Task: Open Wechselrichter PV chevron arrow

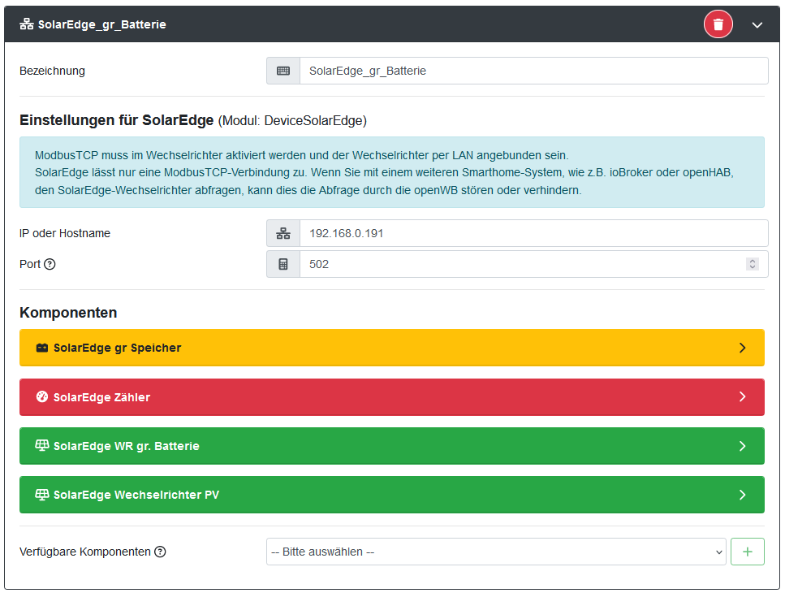Action: 743,495
